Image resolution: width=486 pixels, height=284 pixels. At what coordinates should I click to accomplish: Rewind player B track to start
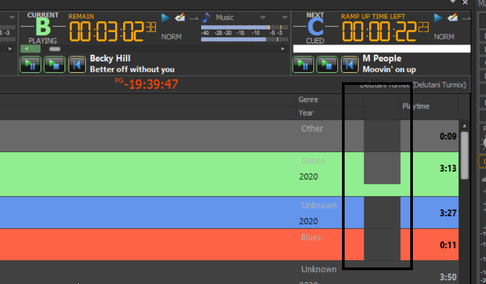tap(77, 65)
